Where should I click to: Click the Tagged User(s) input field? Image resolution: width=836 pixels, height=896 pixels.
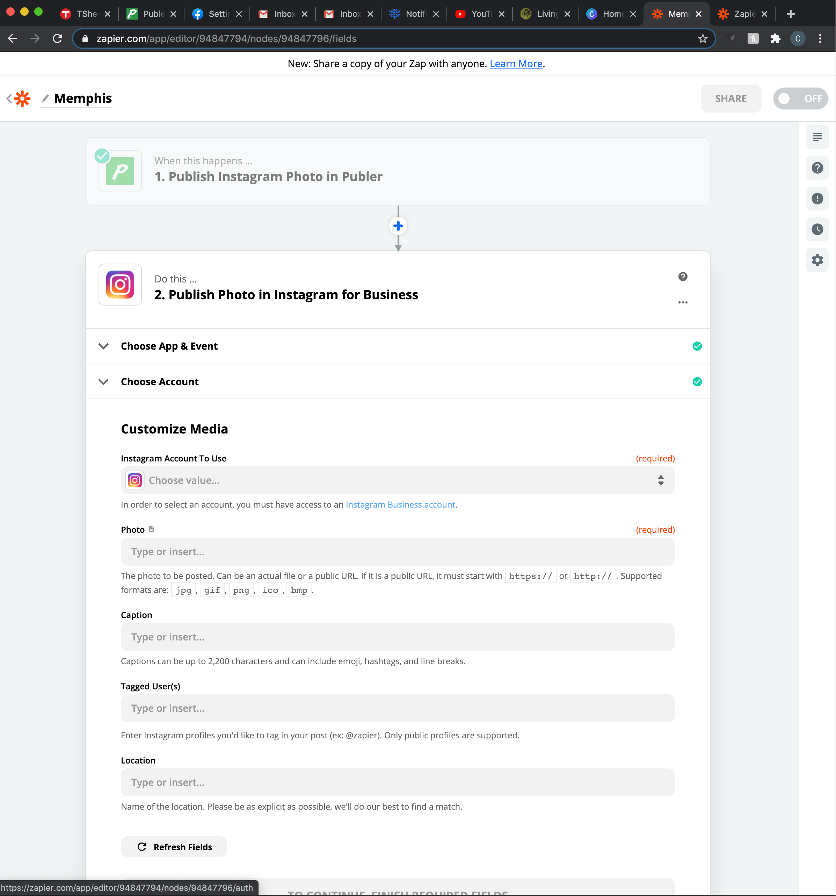point(398,708)
